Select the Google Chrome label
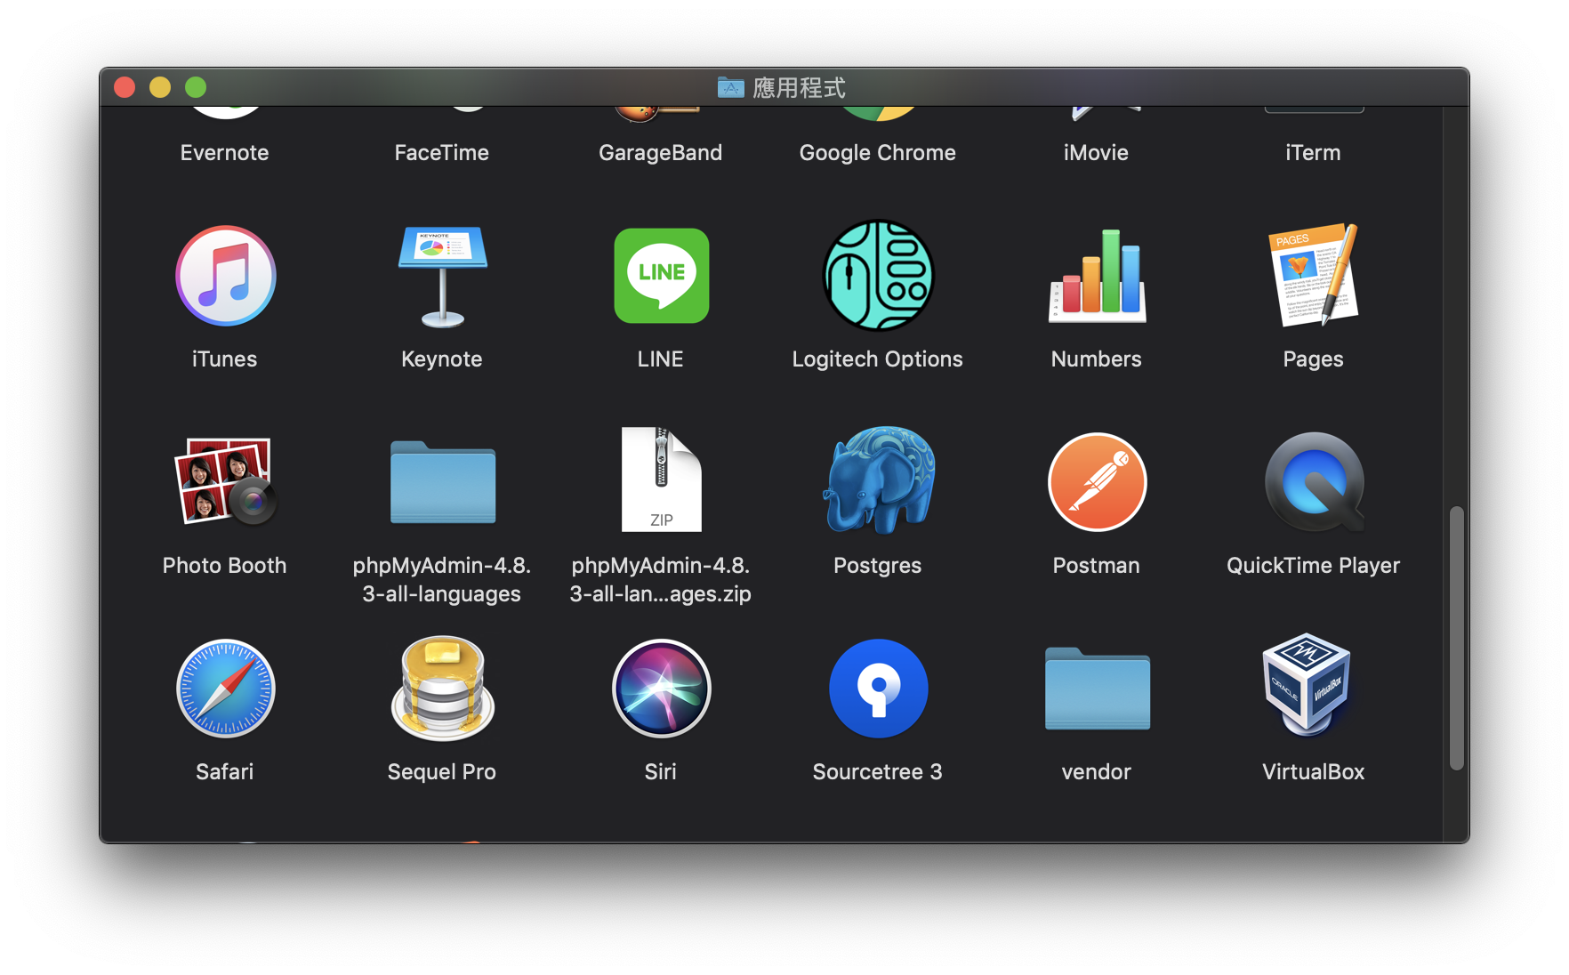 click(878, 153)
